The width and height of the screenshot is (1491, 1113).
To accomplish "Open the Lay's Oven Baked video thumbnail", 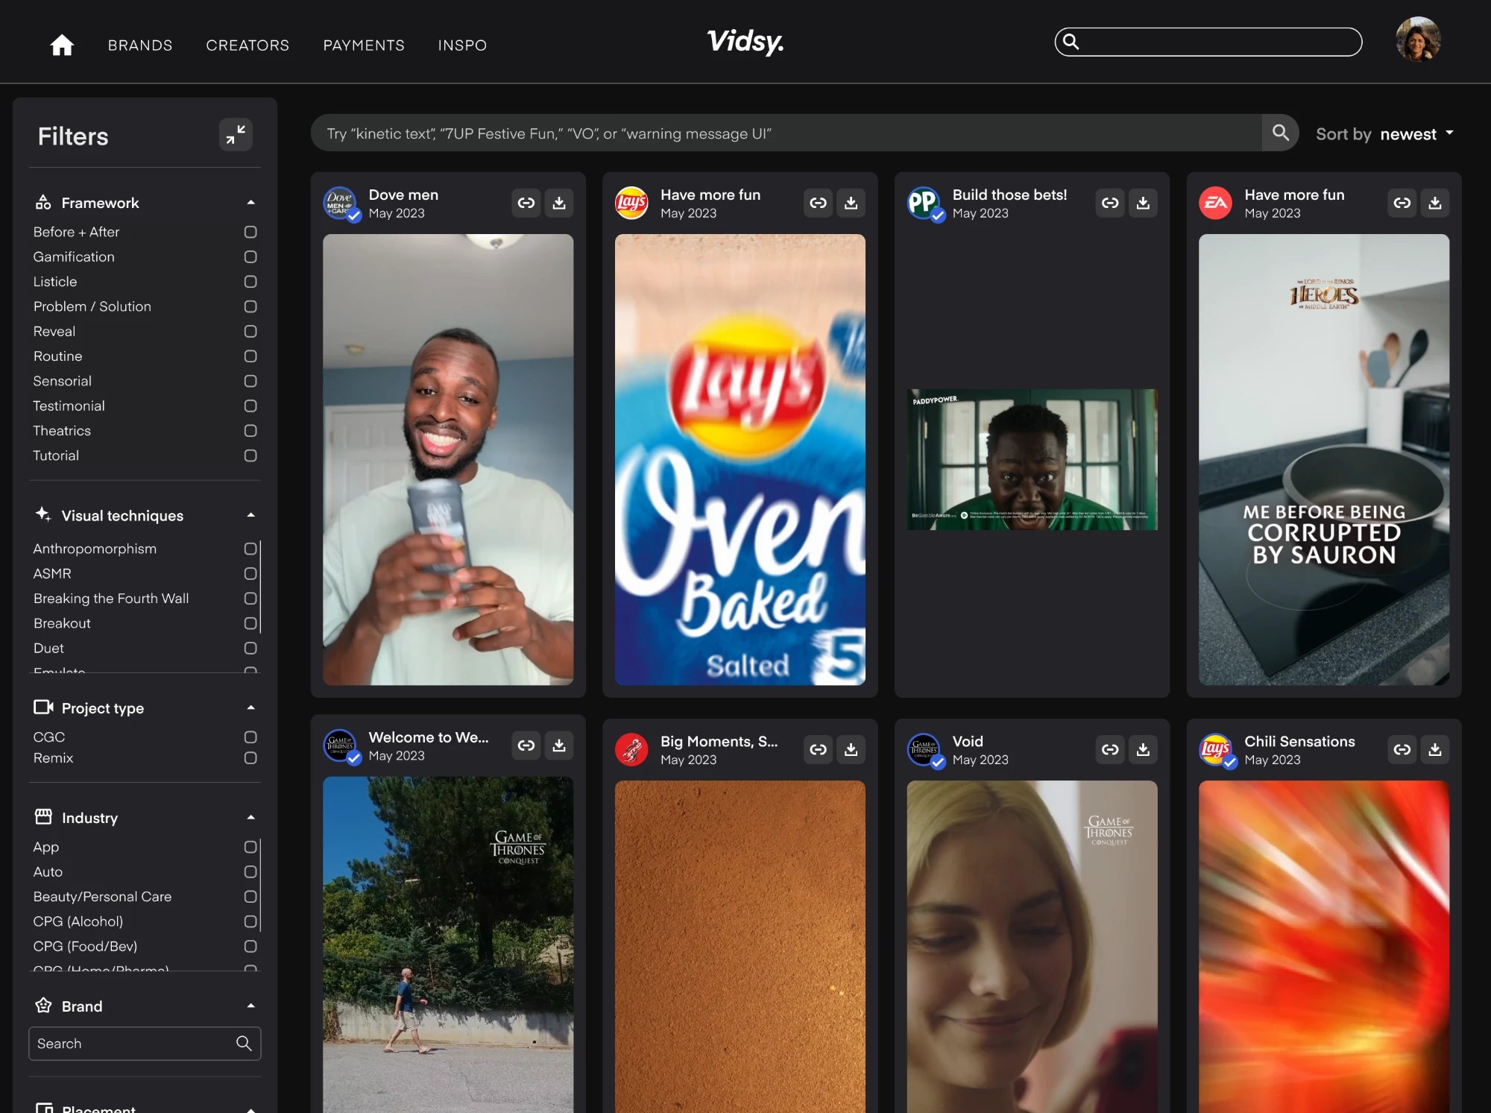I will (740, 460).
